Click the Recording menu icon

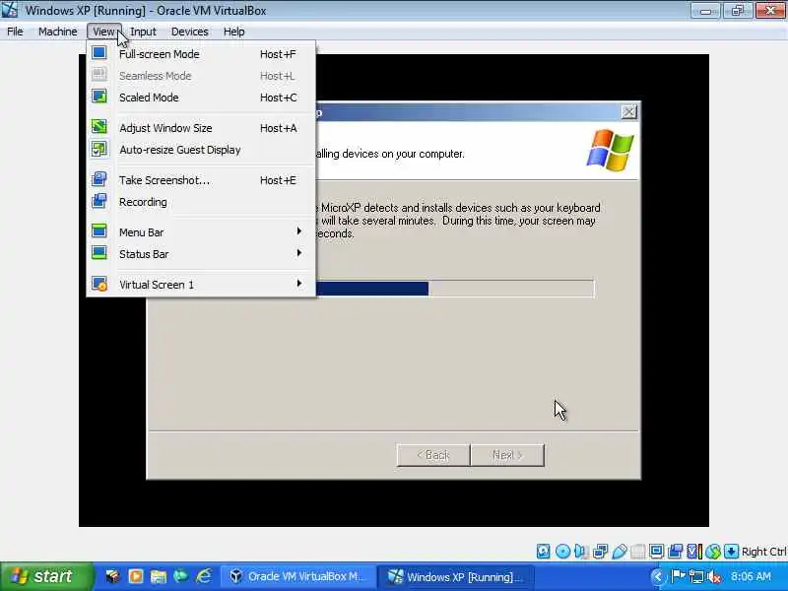[99, 201]
